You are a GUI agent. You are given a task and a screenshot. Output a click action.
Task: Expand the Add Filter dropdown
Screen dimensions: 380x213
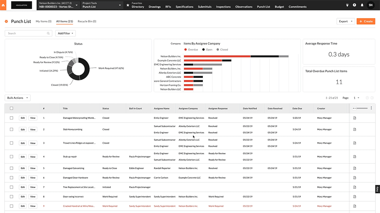65,33
